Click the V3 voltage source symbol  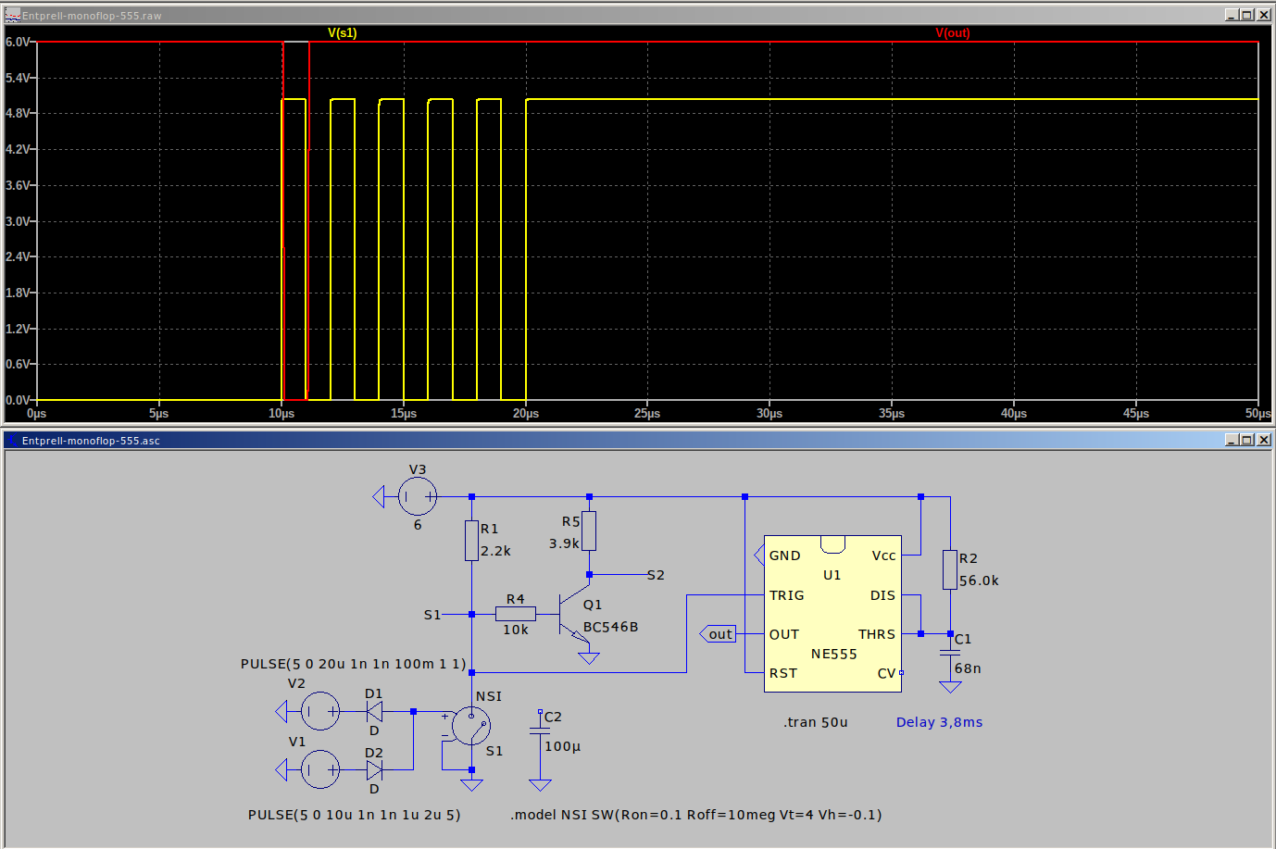[417, 497]
